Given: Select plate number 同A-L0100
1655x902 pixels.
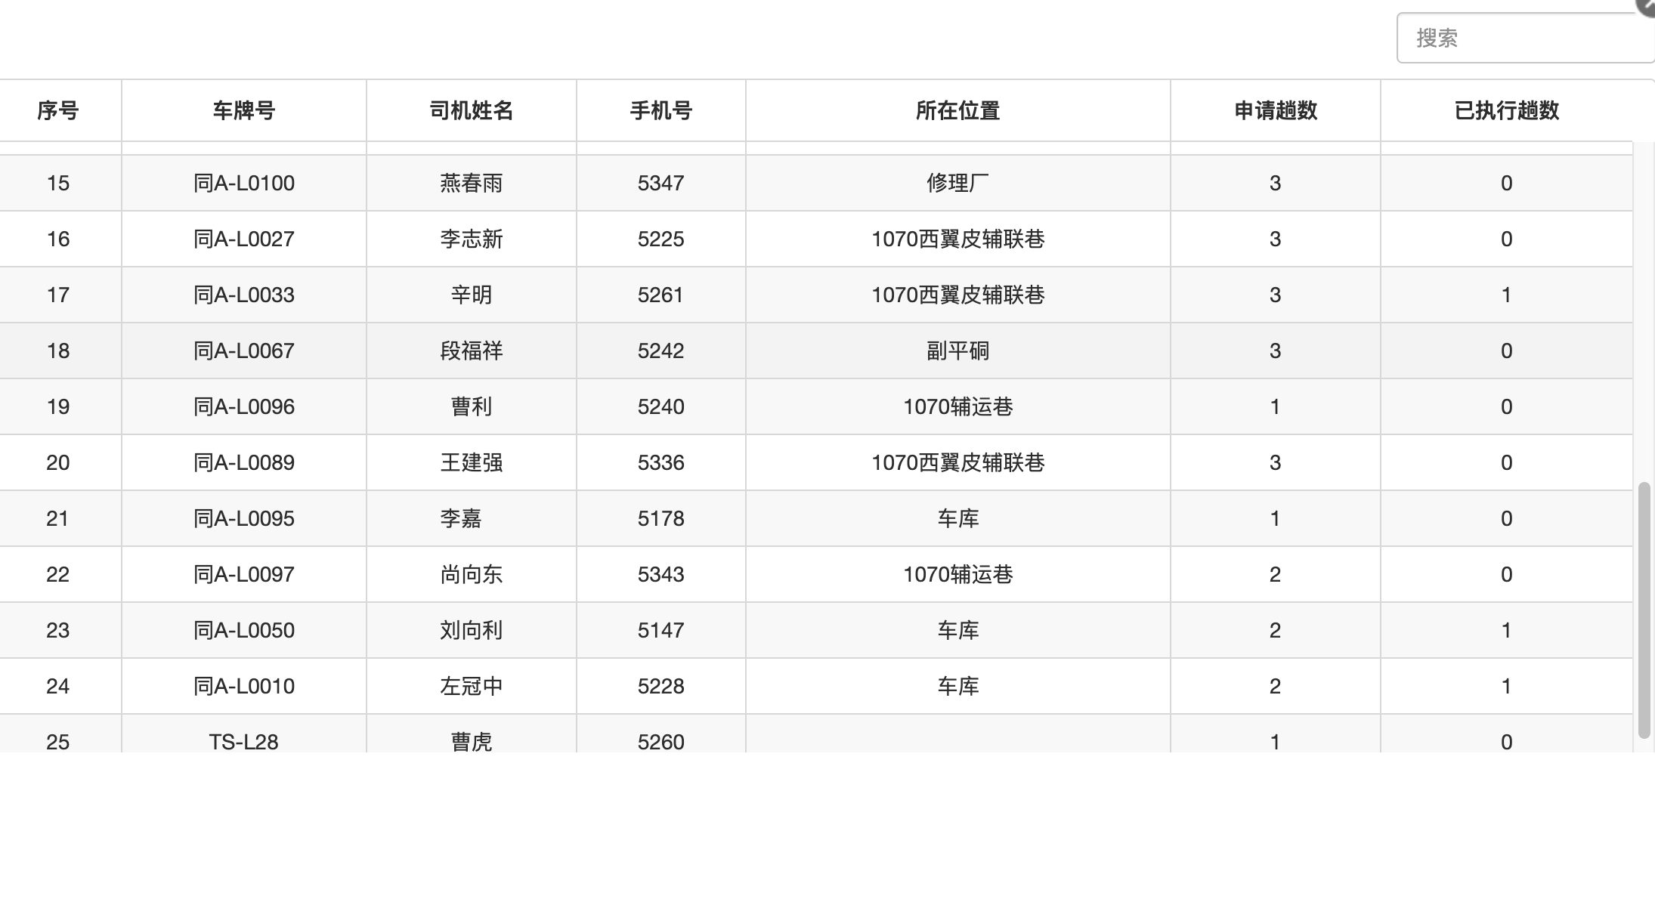Looking at the screenshot, I should click(x=243, y=184).
